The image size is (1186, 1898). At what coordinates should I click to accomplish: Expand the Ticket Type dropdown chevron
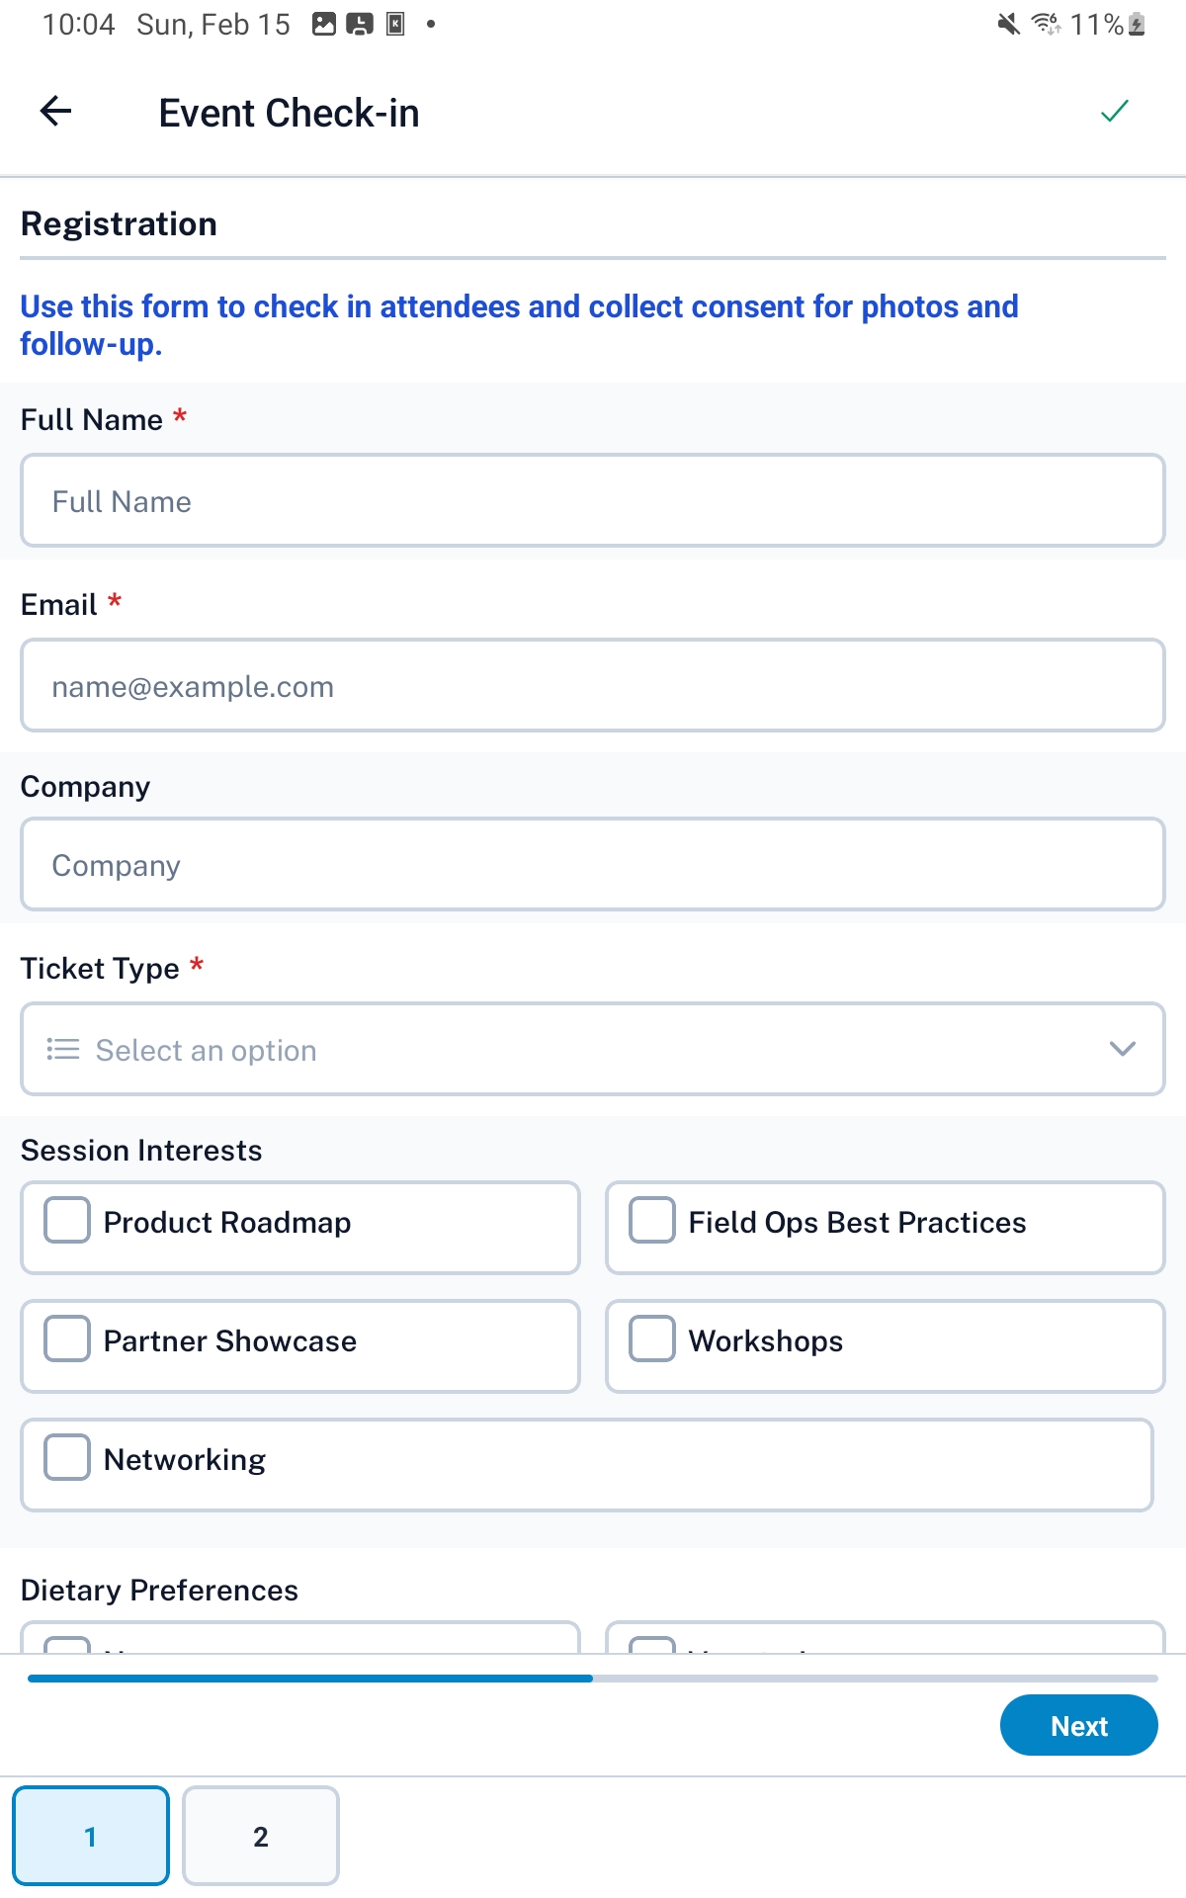pos(1122,1049)
